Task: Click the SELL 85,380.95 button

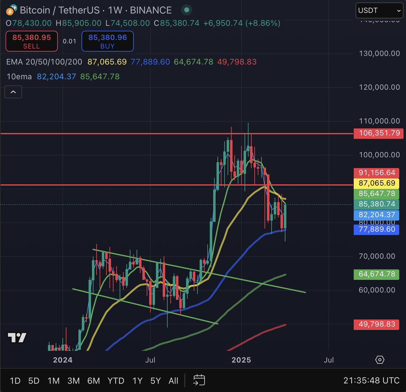Action: [x=32, y=41]
